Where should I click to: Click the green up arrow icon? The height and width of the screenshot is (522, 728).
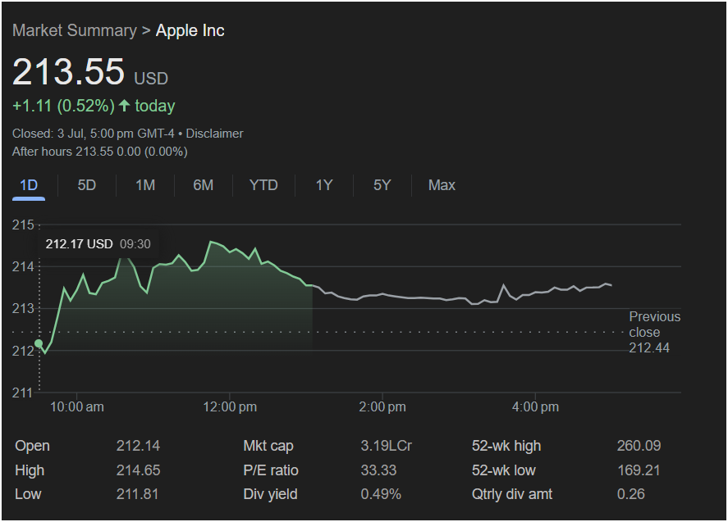coord(124,105)
